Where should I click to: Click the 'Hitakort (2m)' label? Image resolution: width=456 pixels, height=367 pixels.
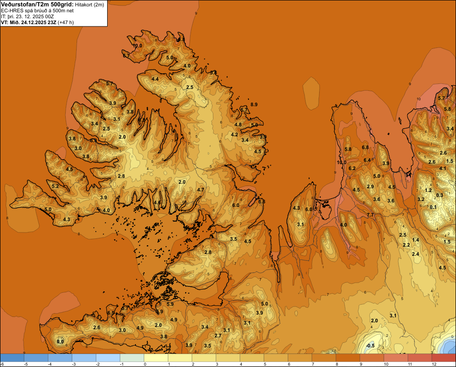pyautogui.click(x=89, y=5)
